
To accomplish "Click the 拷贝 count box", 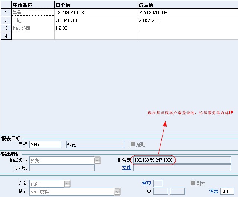I will (x=158, y=184).
